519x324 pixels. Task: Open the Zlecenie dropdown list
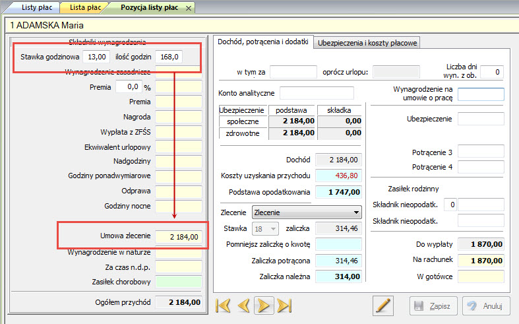point(357,212)
